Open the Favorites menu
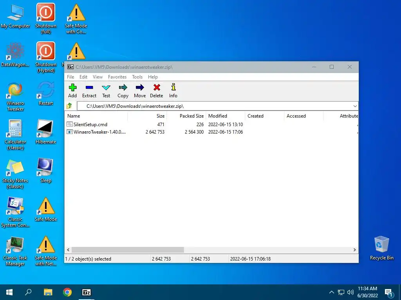This screenshot has height=300, width=401. (117, 77)
